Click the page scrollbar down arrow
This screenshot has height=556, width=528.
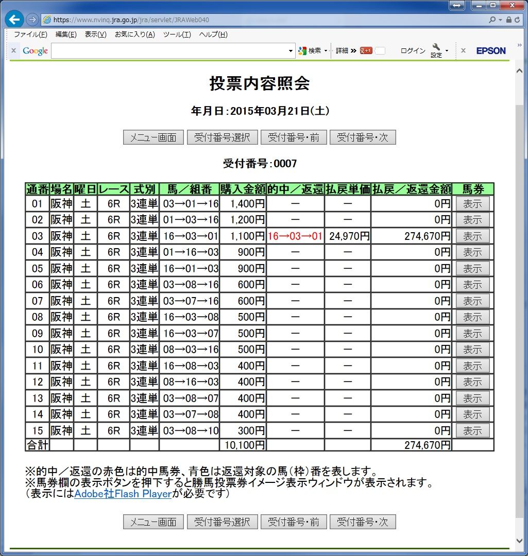[x=519, y=541]
